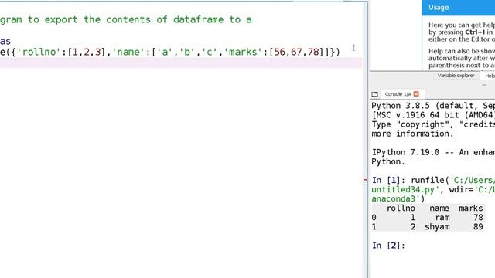Screen dimensions: 495x278
Task: Click the 'name' key in the editor code
Action: (x=128, y=52)
